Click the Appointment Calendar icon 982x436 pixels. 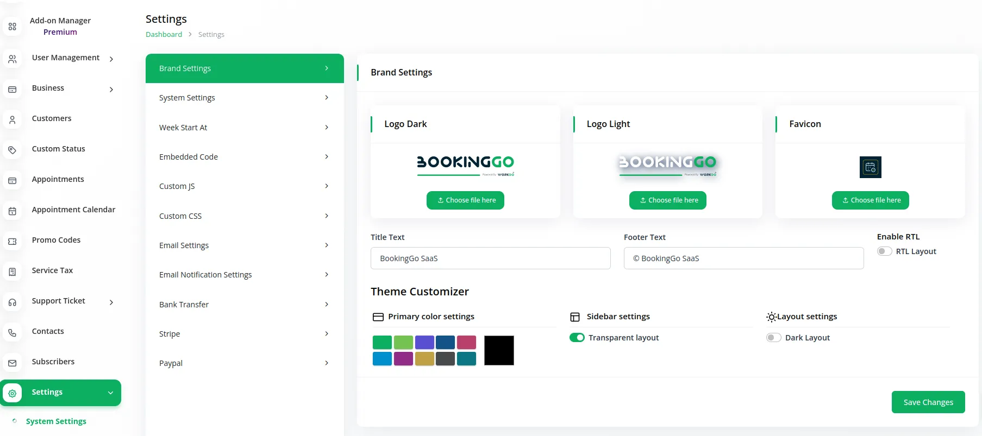(12, 211)
